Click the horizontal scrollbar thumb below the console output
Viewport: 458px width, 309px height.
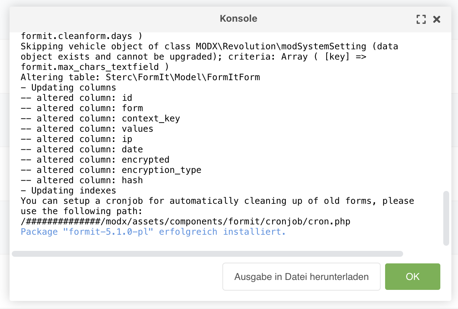click(207, 254)
